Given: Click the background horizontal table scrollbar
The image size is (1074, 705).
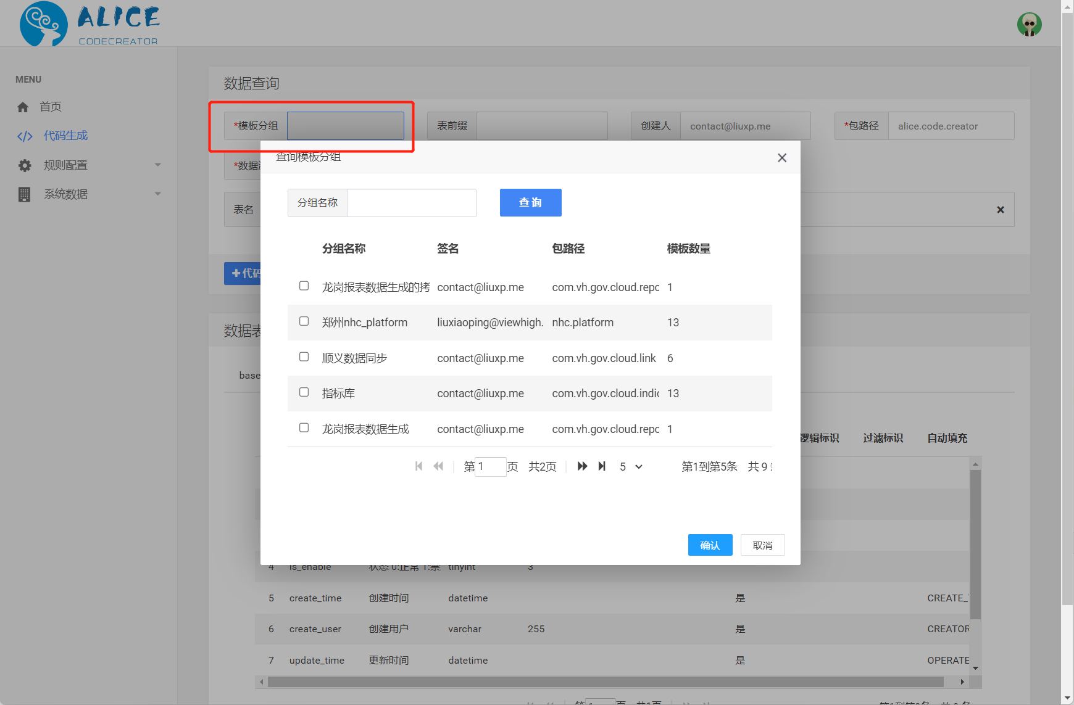Looking at the screenshot, I should 606,682.
